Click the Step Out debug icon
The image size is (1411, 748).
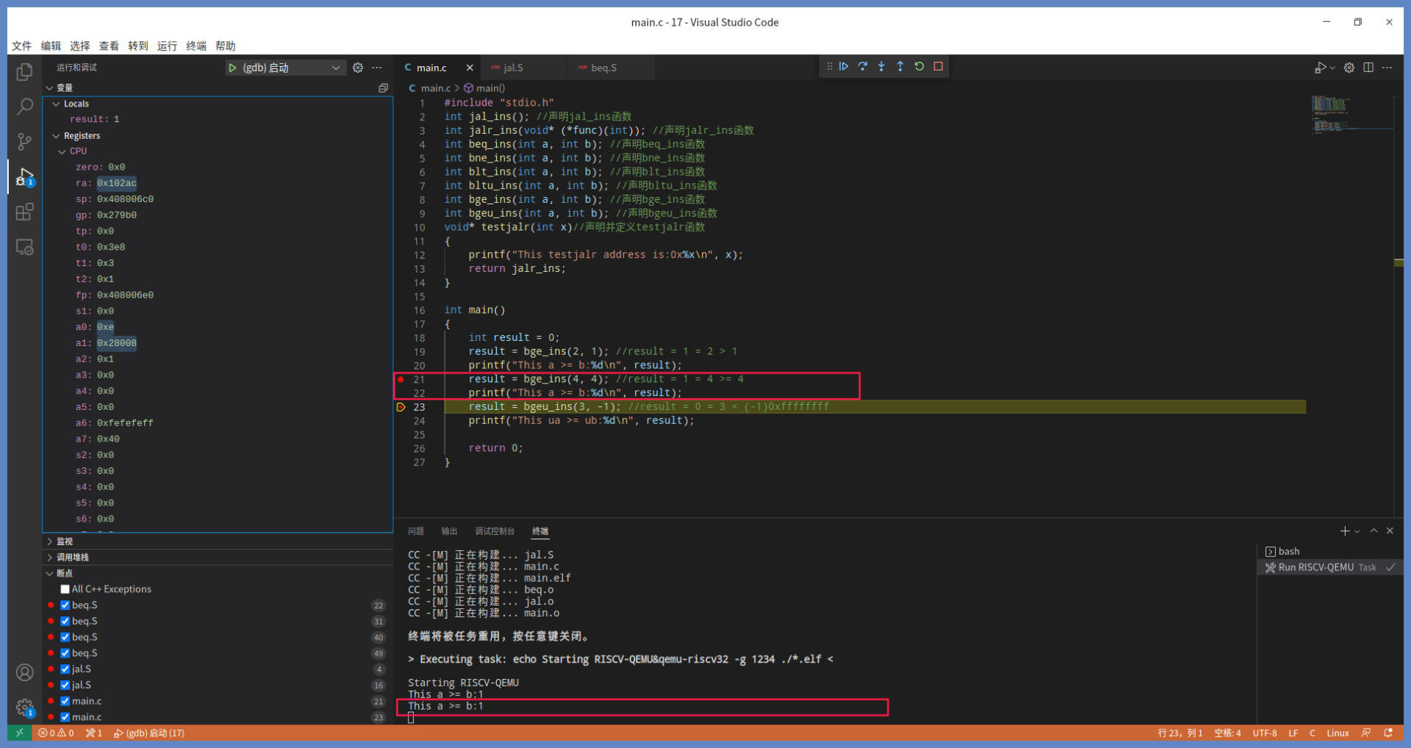point(900,67)
